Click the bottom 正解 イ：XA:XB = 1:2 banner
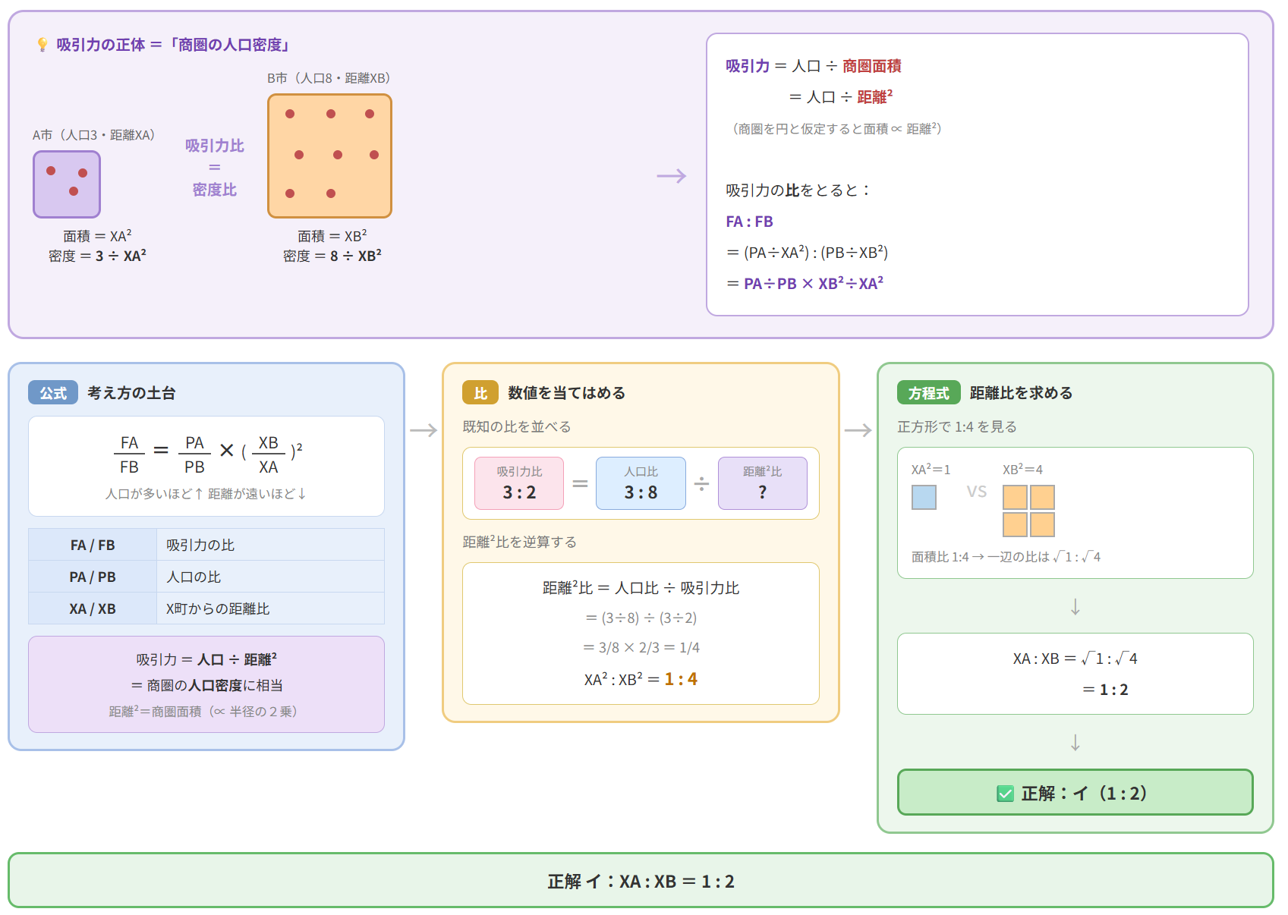This screenshot has width=1288, height=915. click(x=641, y=881)
